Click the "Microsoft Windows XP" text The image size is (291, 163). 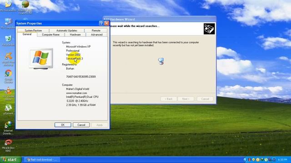(78, 47)
